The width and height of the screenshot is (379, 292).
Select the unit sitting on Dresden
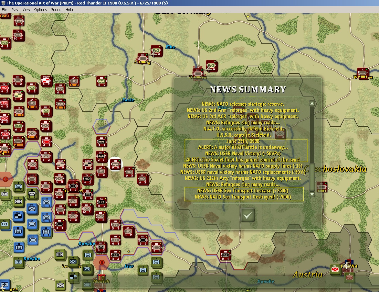click(x=198, y=73)
